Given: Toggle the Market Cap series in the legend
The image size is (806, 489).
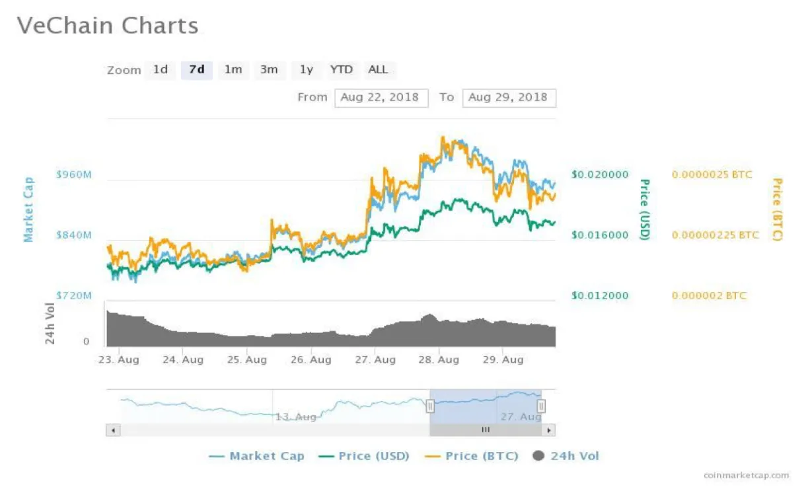Looking at the screenshot, I should tap(265, 456).
